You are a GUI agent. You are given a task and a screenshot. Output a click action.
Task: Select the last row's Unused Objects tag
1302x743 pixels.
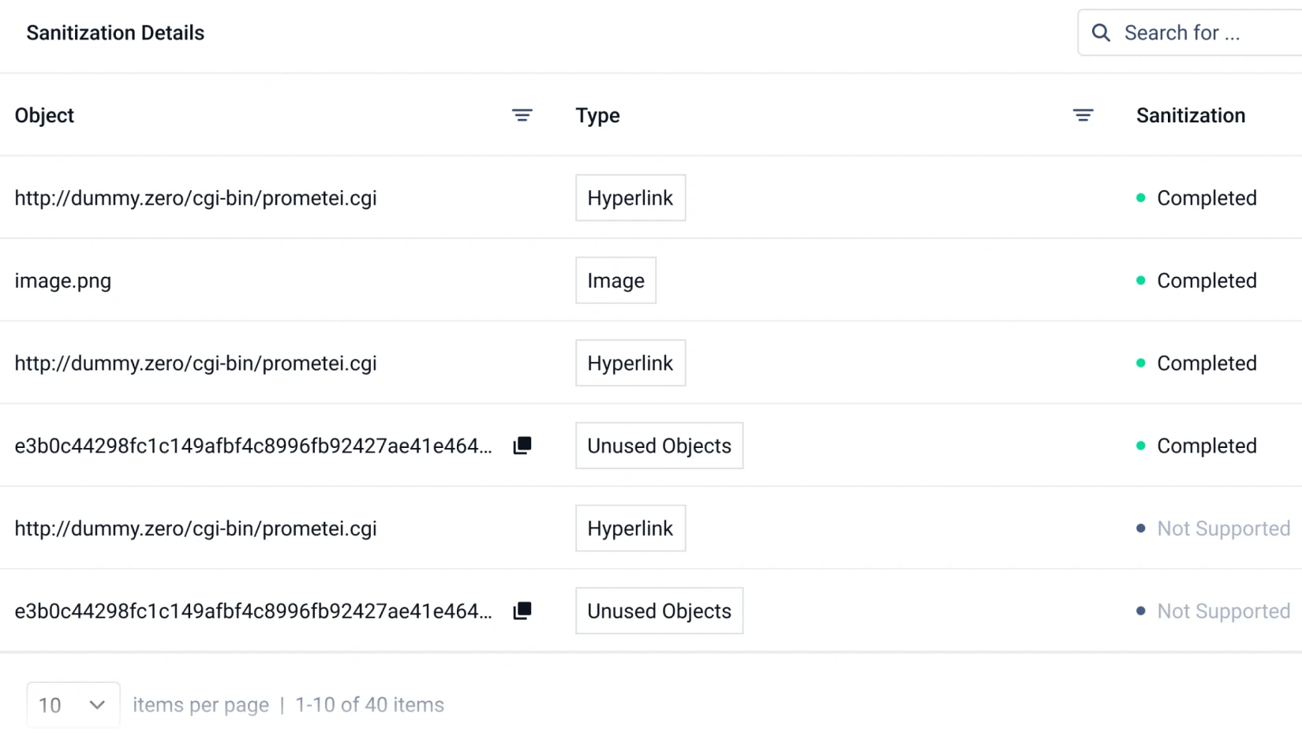(659, 611)
